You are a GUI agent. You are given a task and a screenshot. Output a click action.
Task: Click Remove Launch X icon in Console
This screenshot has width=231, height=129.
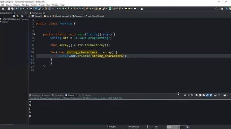click(188, 95)
